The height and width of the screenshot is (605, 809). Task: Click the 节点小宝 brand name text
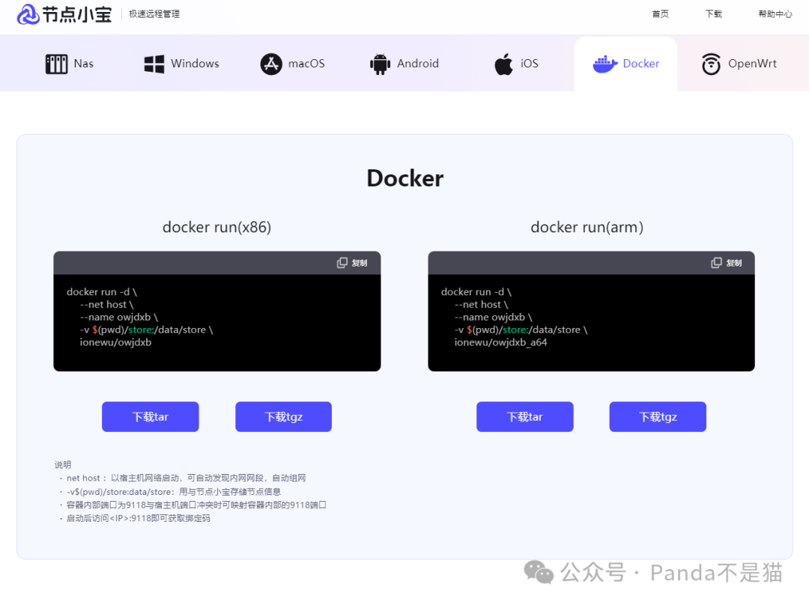click(77, 14)
